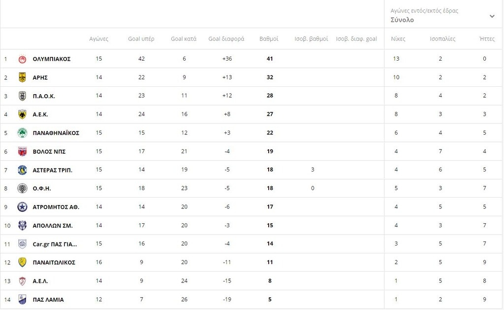Screen dimensions: 504x310
Task: Click the Car.gr ΠΑΣ ΓΙΑ... team row
Action: (55, 244)
